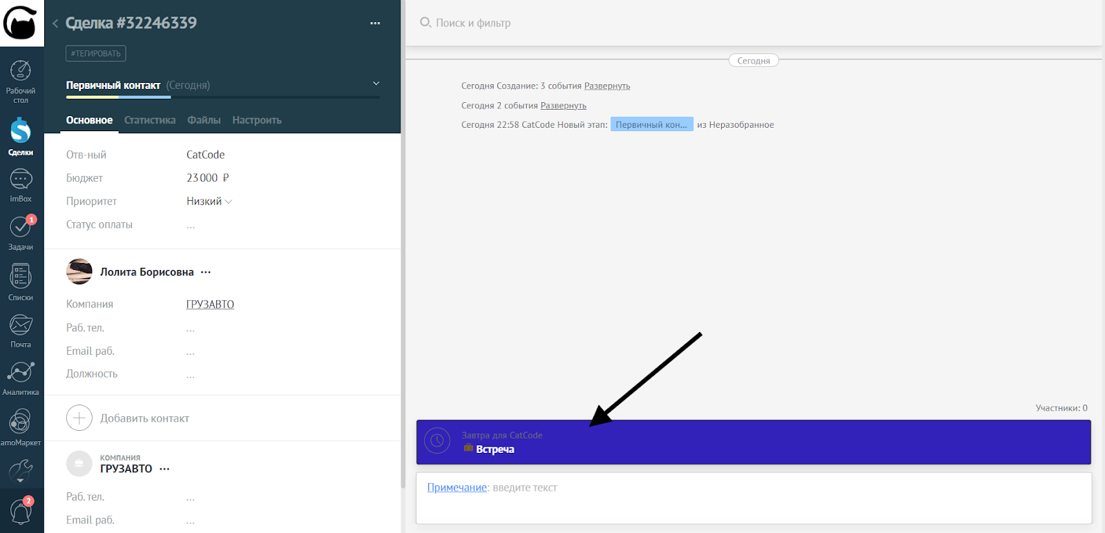Click the ГРУЗАВТО company link

point(210,304)
